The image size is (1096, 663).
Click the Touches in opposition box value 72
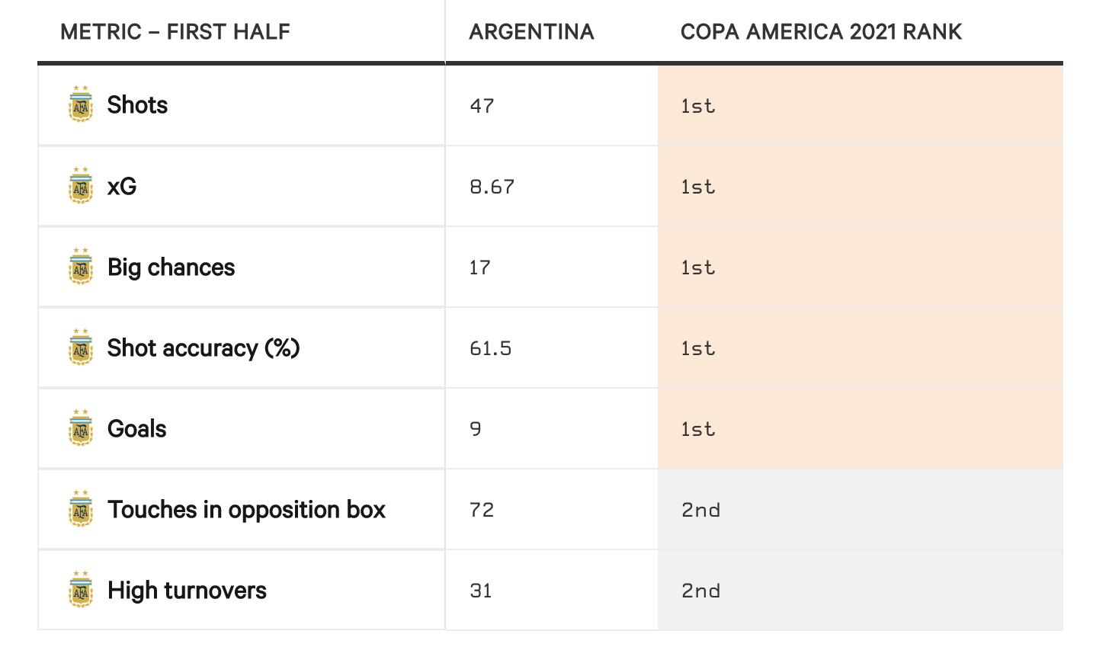pos(482,510)
